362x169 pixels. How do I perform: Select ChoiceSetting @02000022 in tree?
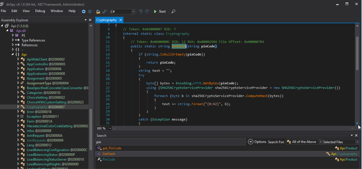tap(46, 97)
